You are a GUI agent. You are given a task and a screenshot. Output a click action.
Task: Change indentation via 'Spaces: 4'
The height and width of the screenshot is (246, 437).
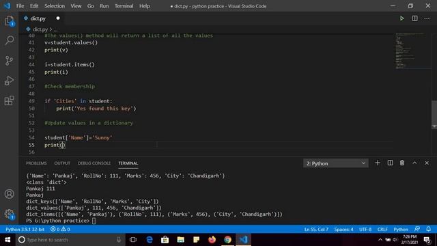coord(343,230)
